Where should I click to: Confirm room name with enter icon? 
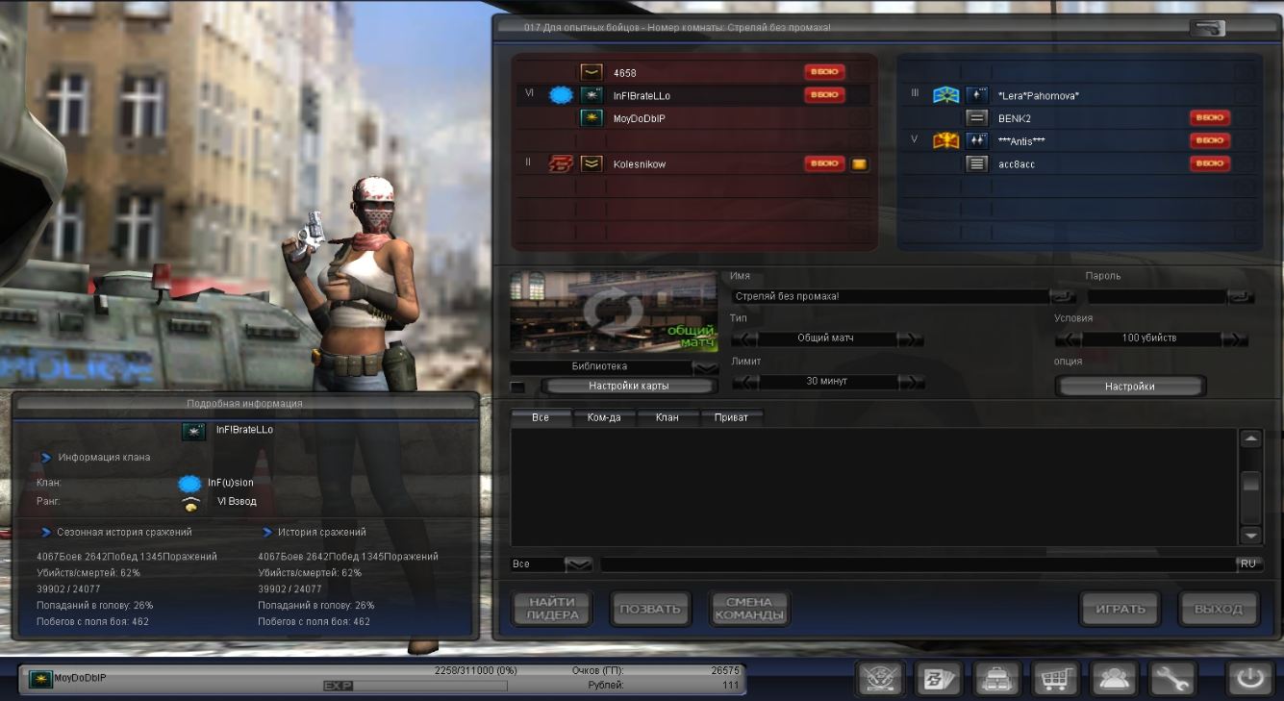(1063, 296)
